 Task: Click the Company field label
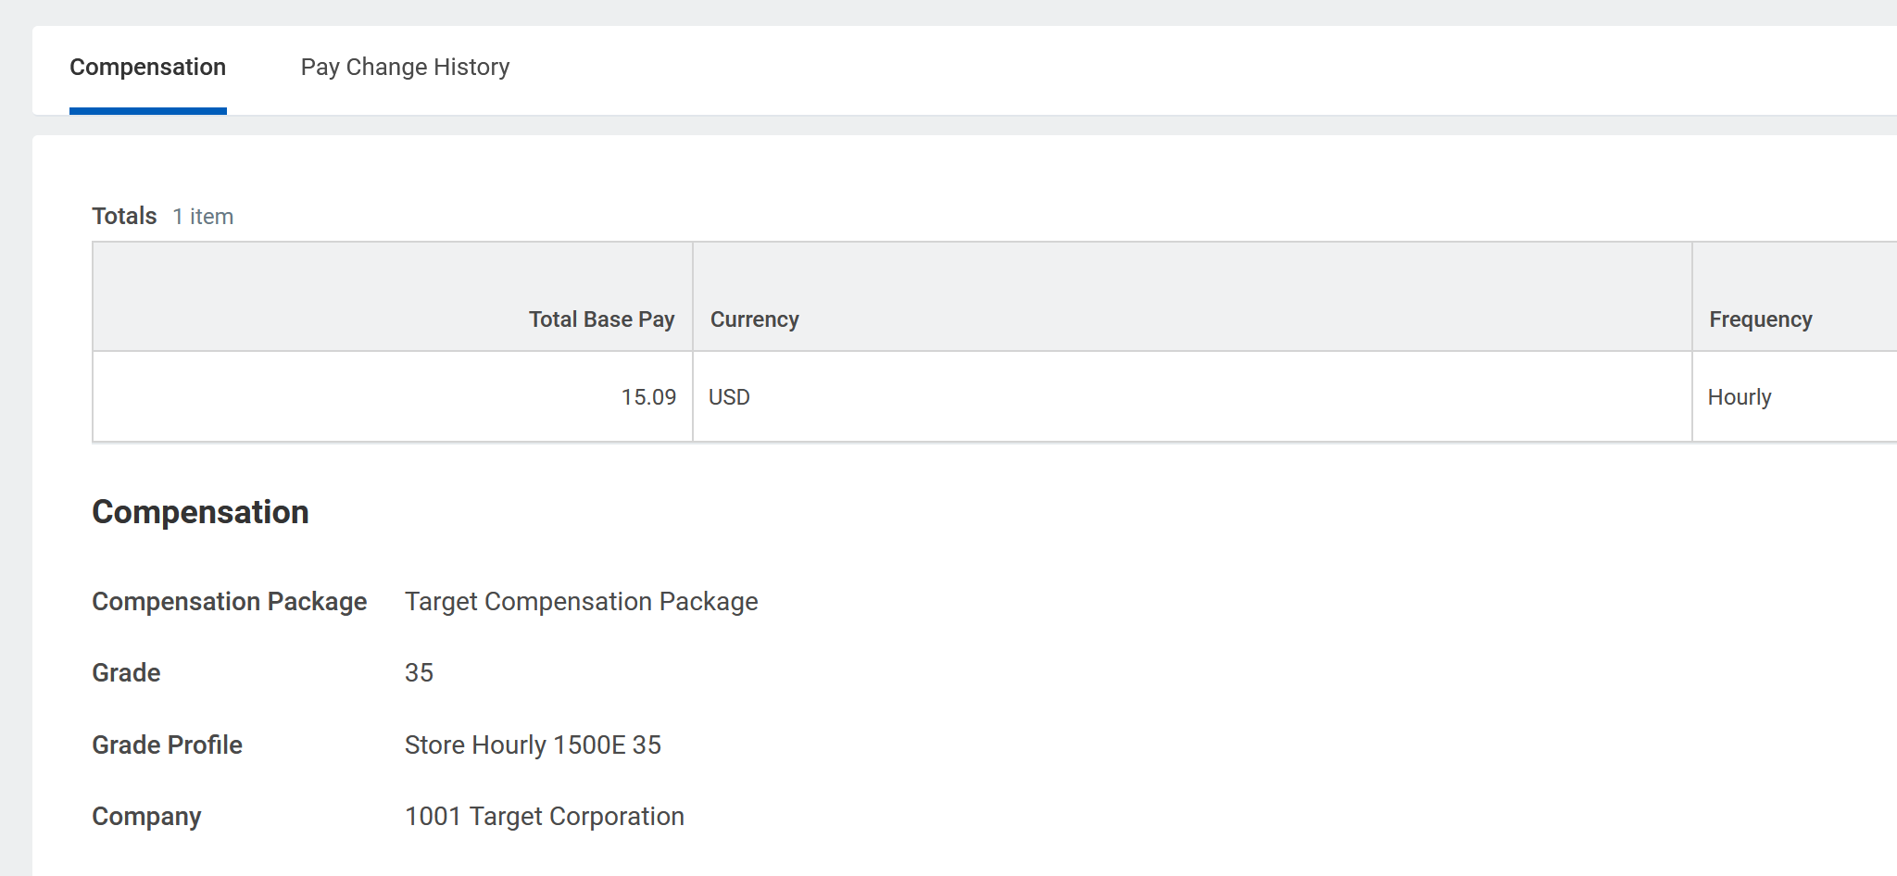pos(146,817)
